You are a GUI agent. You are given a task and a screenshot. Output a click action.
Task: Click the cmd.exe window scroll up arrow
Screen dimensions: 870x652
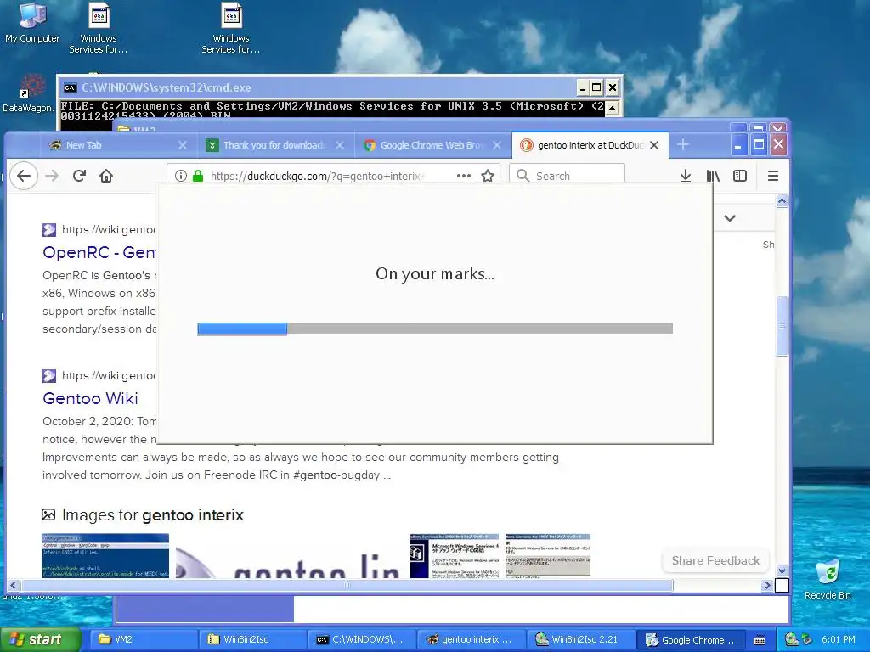(612, 107)
